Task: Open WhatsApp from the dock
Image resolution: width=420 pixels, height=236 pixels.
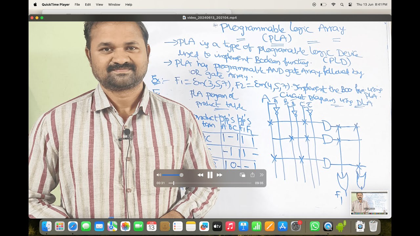Action: coord(315,226)
